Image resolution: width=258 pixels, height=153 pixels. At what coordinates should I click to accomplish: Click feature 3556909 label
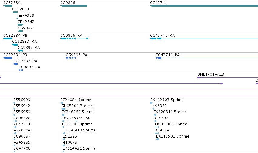click(x=22, y=100)
